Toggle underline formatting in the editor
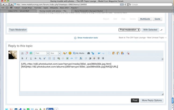 [x=31, y=58]
